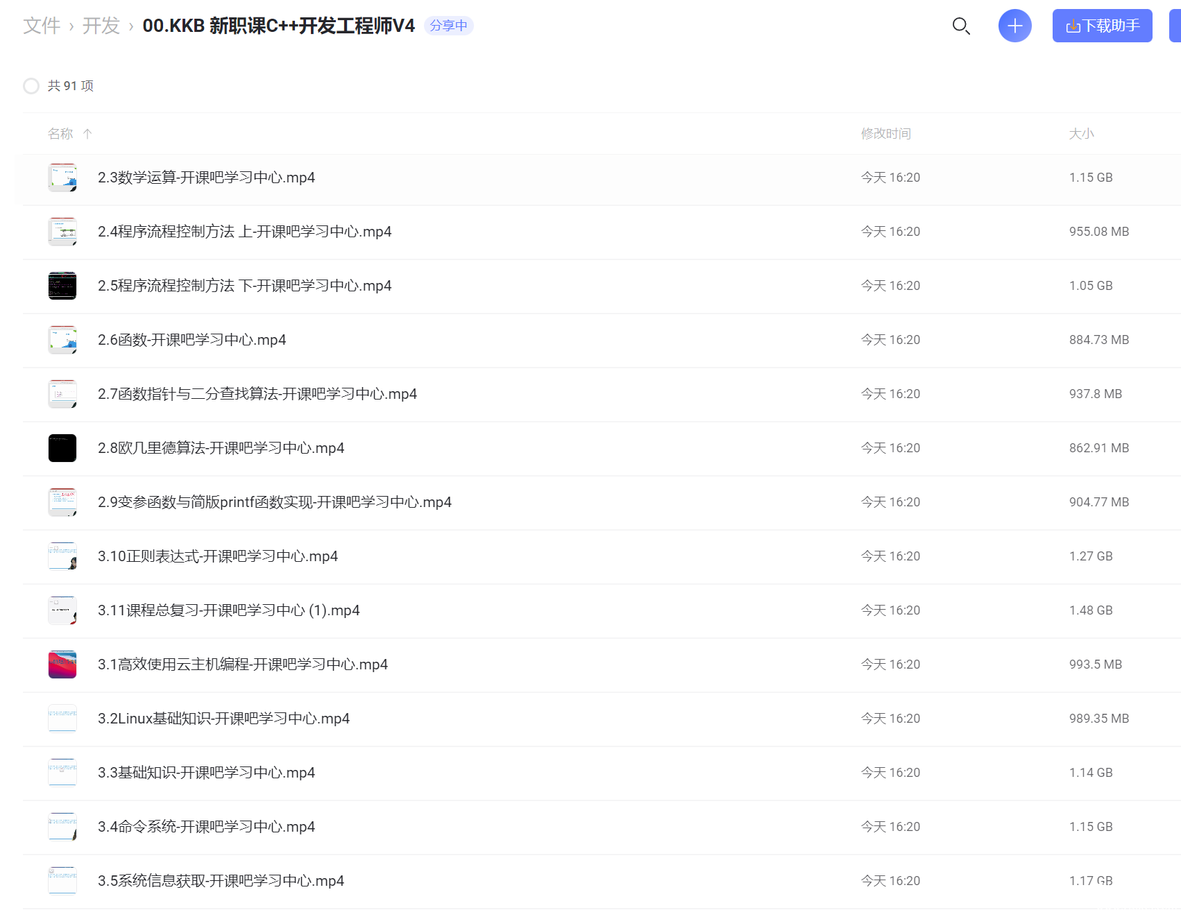Open thumbnail of 2.7函数指针与二分查找算法 video

(62, 394)
